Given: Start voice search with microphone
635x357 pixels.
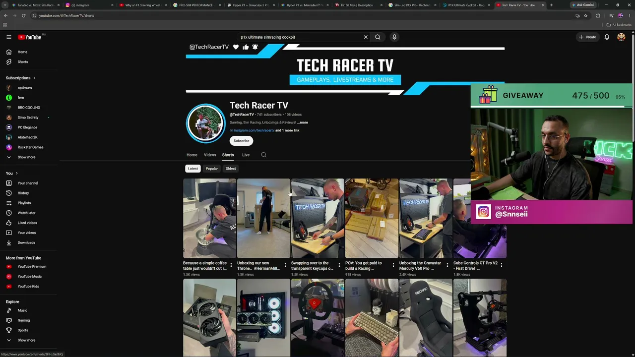Looking at the screenshot, I should (x=394, y=37).
